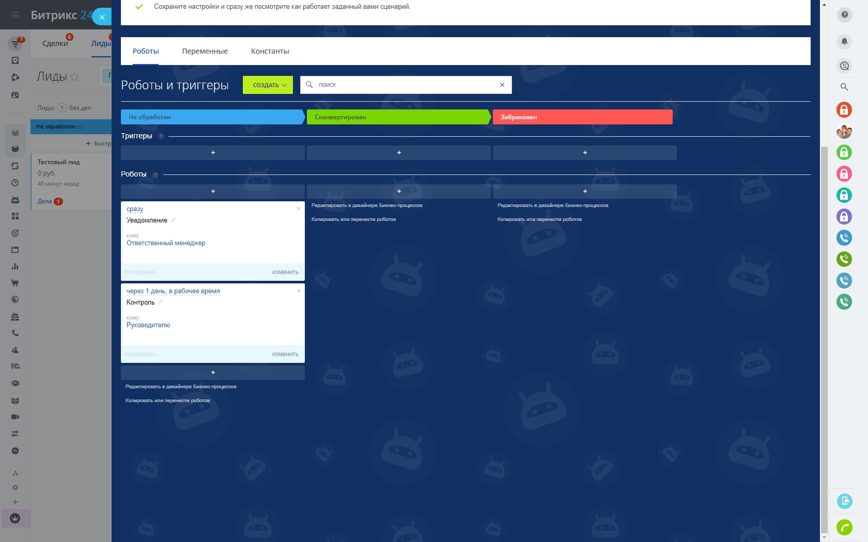This screenshot has width=868, height=542.
Task: Select the green Сконвертирован stage header
Action: 398,117
